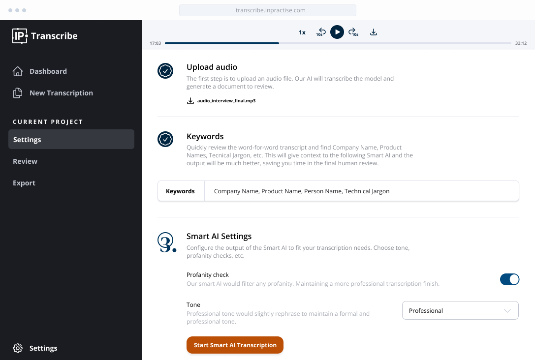This screenshot has height=360, width=535.
Task: Click the gear icon in sidebar bottom
Action: pos(18,348)
